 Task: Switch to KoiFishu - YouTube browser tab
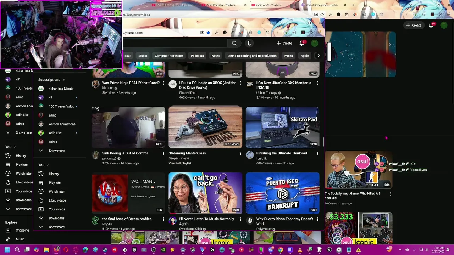pyautogui.click(x=223, y=5)
